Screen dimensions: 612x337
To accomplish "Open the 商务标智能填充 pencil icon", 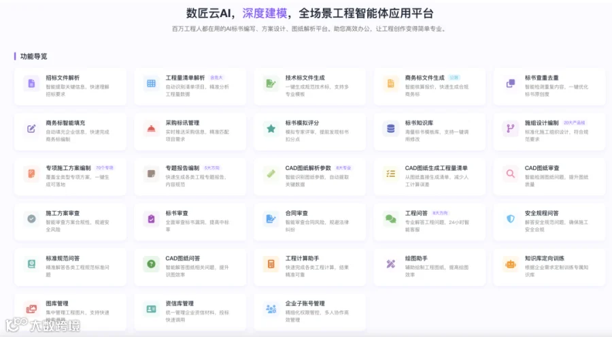I will point(31,129).
